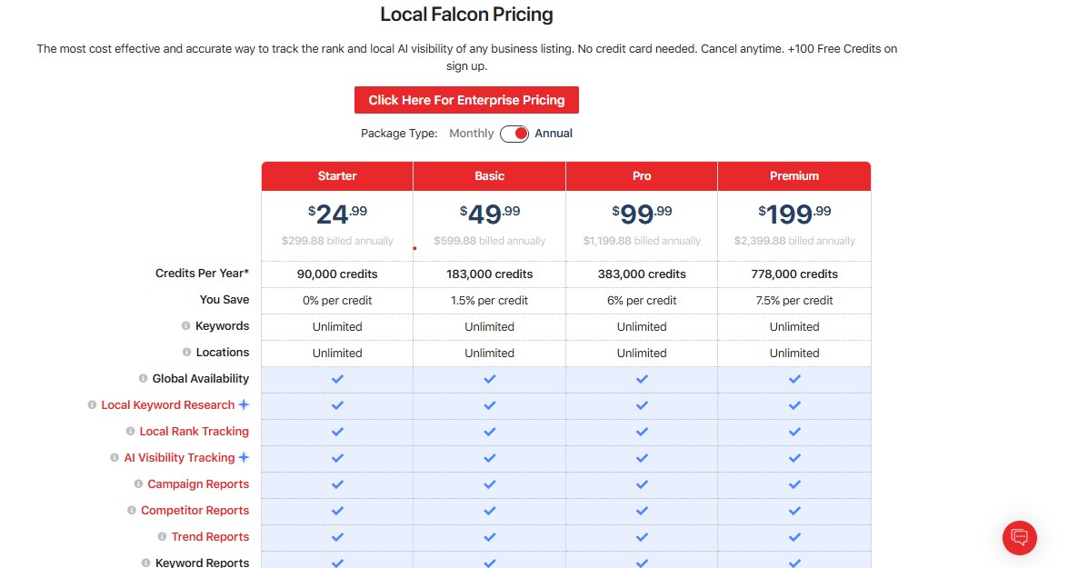The width and height of the screenshot is (1068, 568).
Task: Click the info icon beside Campaign Reports
Action: click(138, 483)
